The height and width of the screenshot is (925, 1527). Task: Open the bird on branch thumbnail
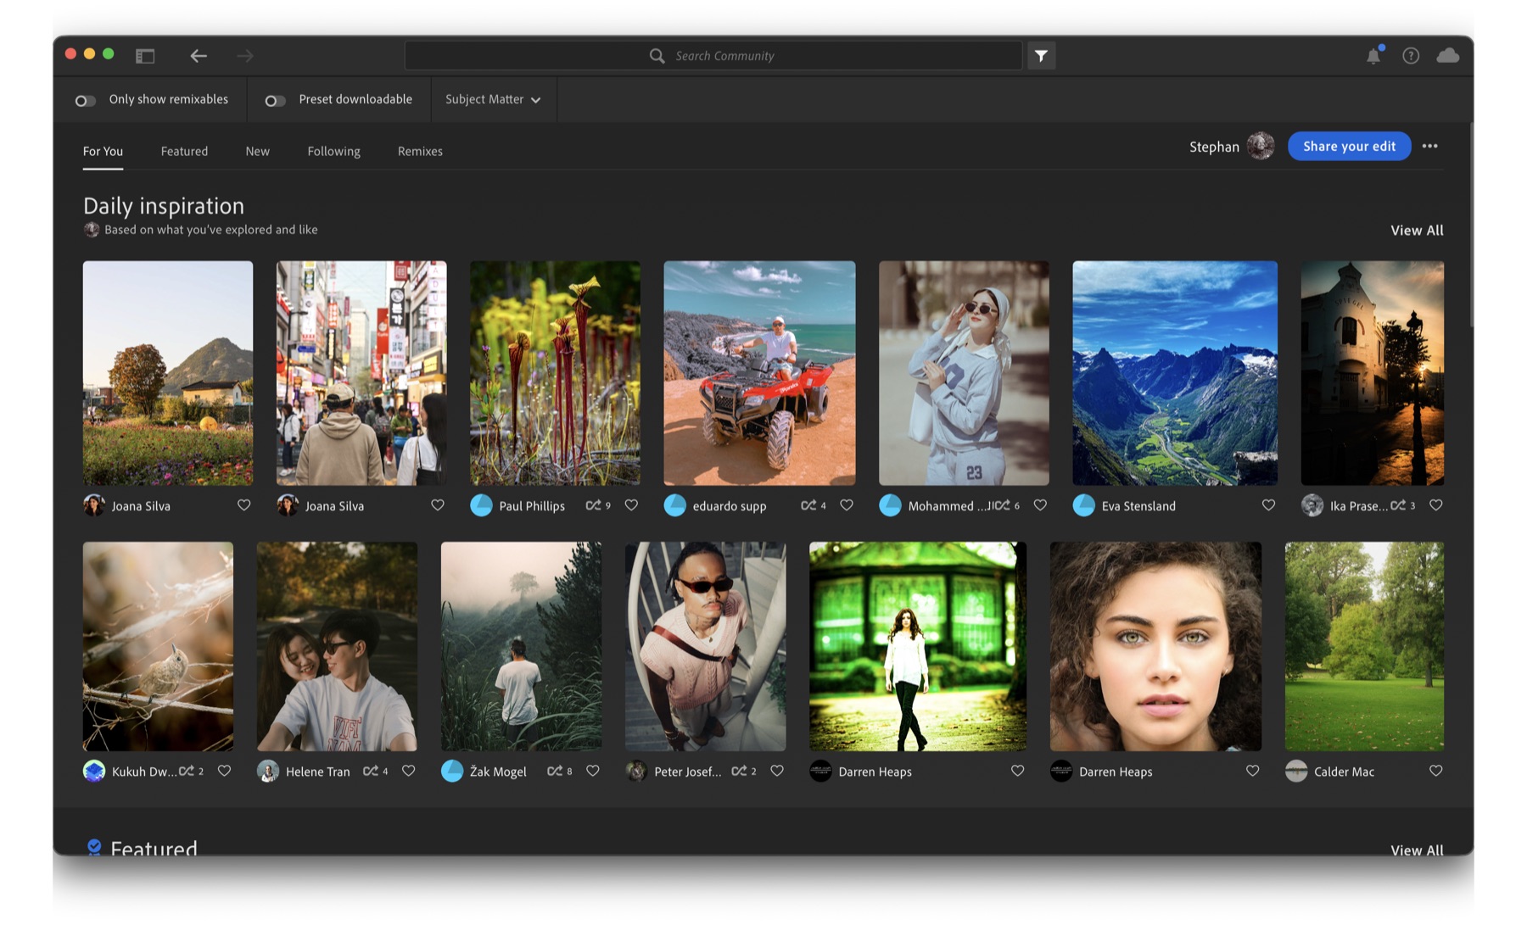[158, 646]
